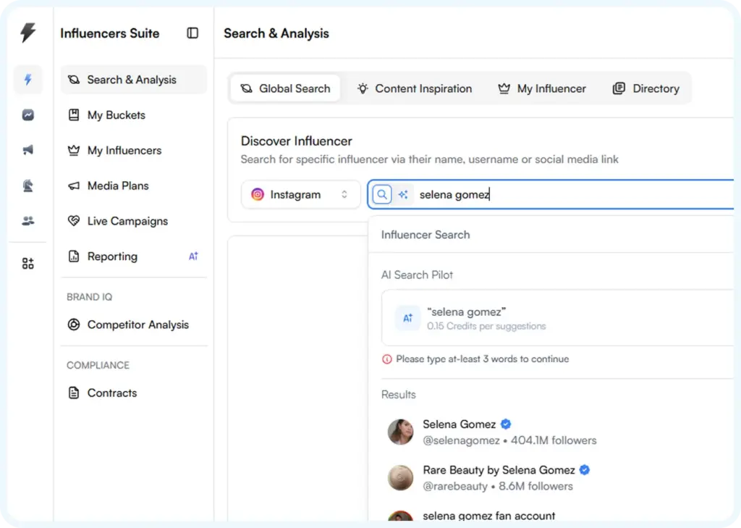Click Rare Beauty profile picture

pyautogui.click(x=401, y=477)
